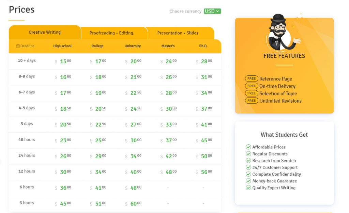Viewport: 349px width, 213px height.
Task: Click the checkmark icon beside Complete Confidentiality
Action: coord(248,174)
